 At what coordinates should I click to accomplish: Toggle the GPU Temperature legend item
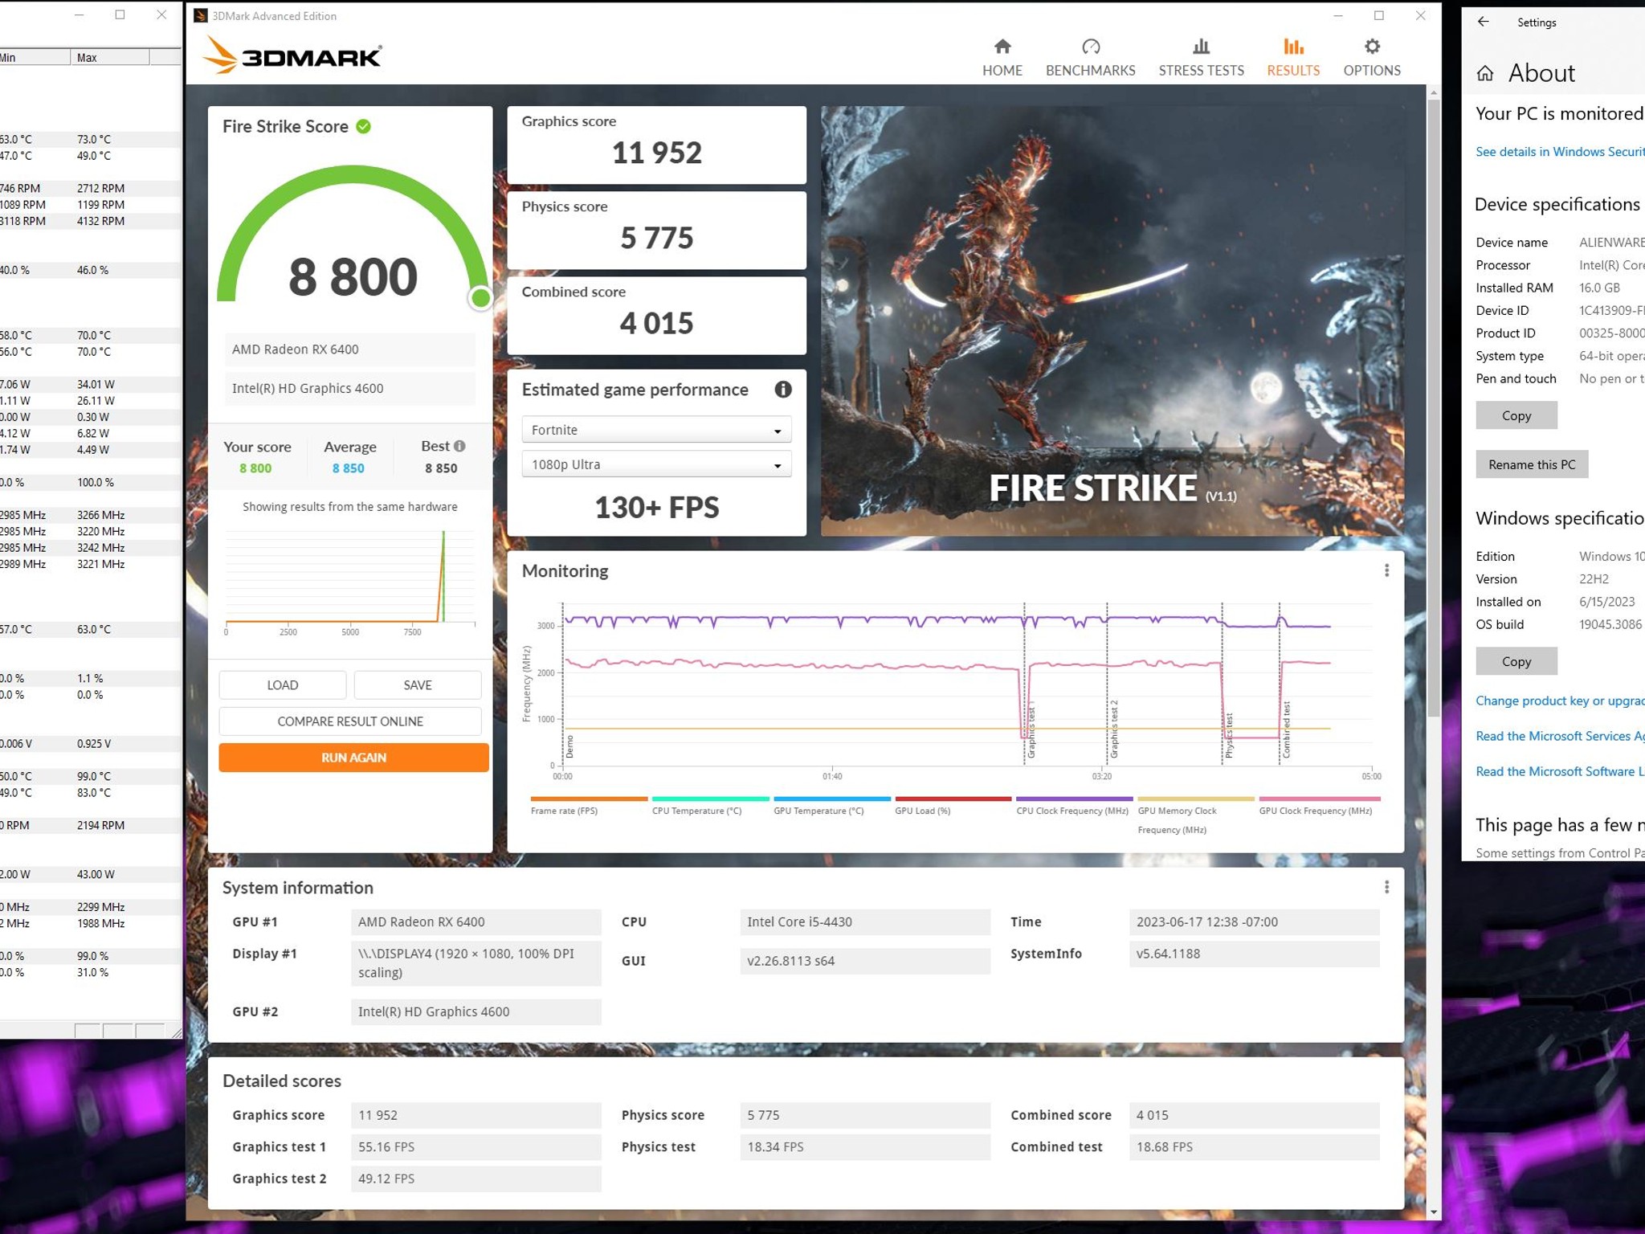tap(831, 805)
